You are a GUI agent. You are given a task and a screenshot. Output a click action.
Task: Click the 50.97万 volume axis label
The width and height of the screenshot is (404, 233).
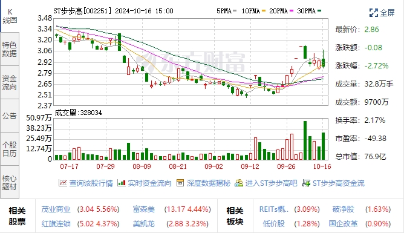coord(39,118)
